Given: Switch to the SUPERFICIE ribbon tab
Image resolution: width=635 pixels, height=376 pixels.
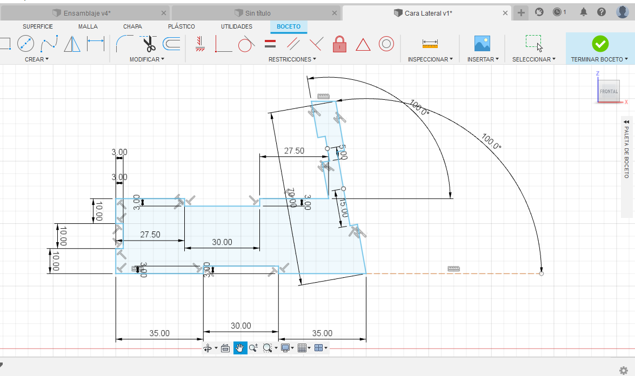Looking at the screenshot, I should 38,26.
